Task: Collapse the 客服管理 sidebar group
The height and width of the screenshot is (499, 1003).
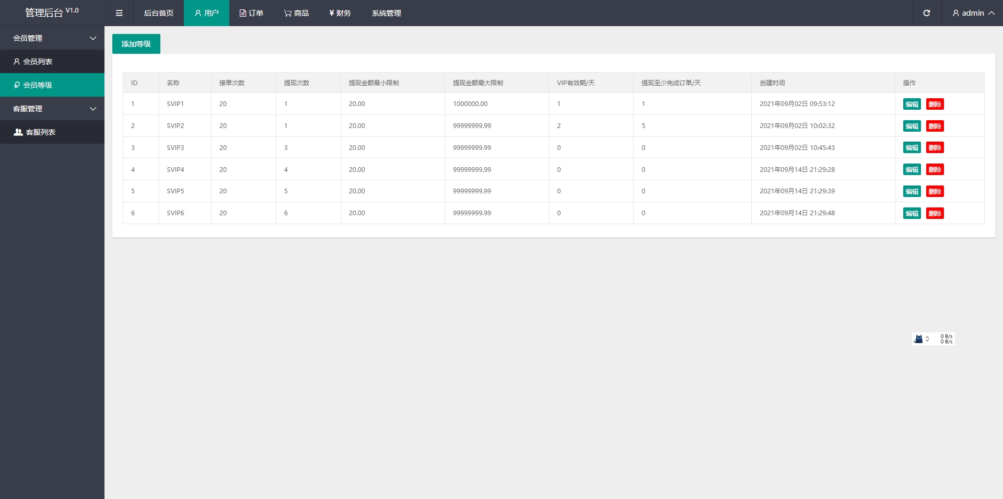Action: (x=52, y=109)
